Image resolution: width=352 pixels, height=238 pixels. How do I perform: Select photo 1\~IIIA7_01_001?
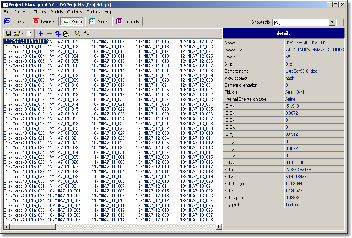[x=63, y=42]
